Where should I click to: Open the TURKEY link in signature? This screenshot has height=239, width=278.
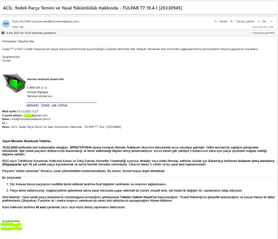[x=46, y=105]
